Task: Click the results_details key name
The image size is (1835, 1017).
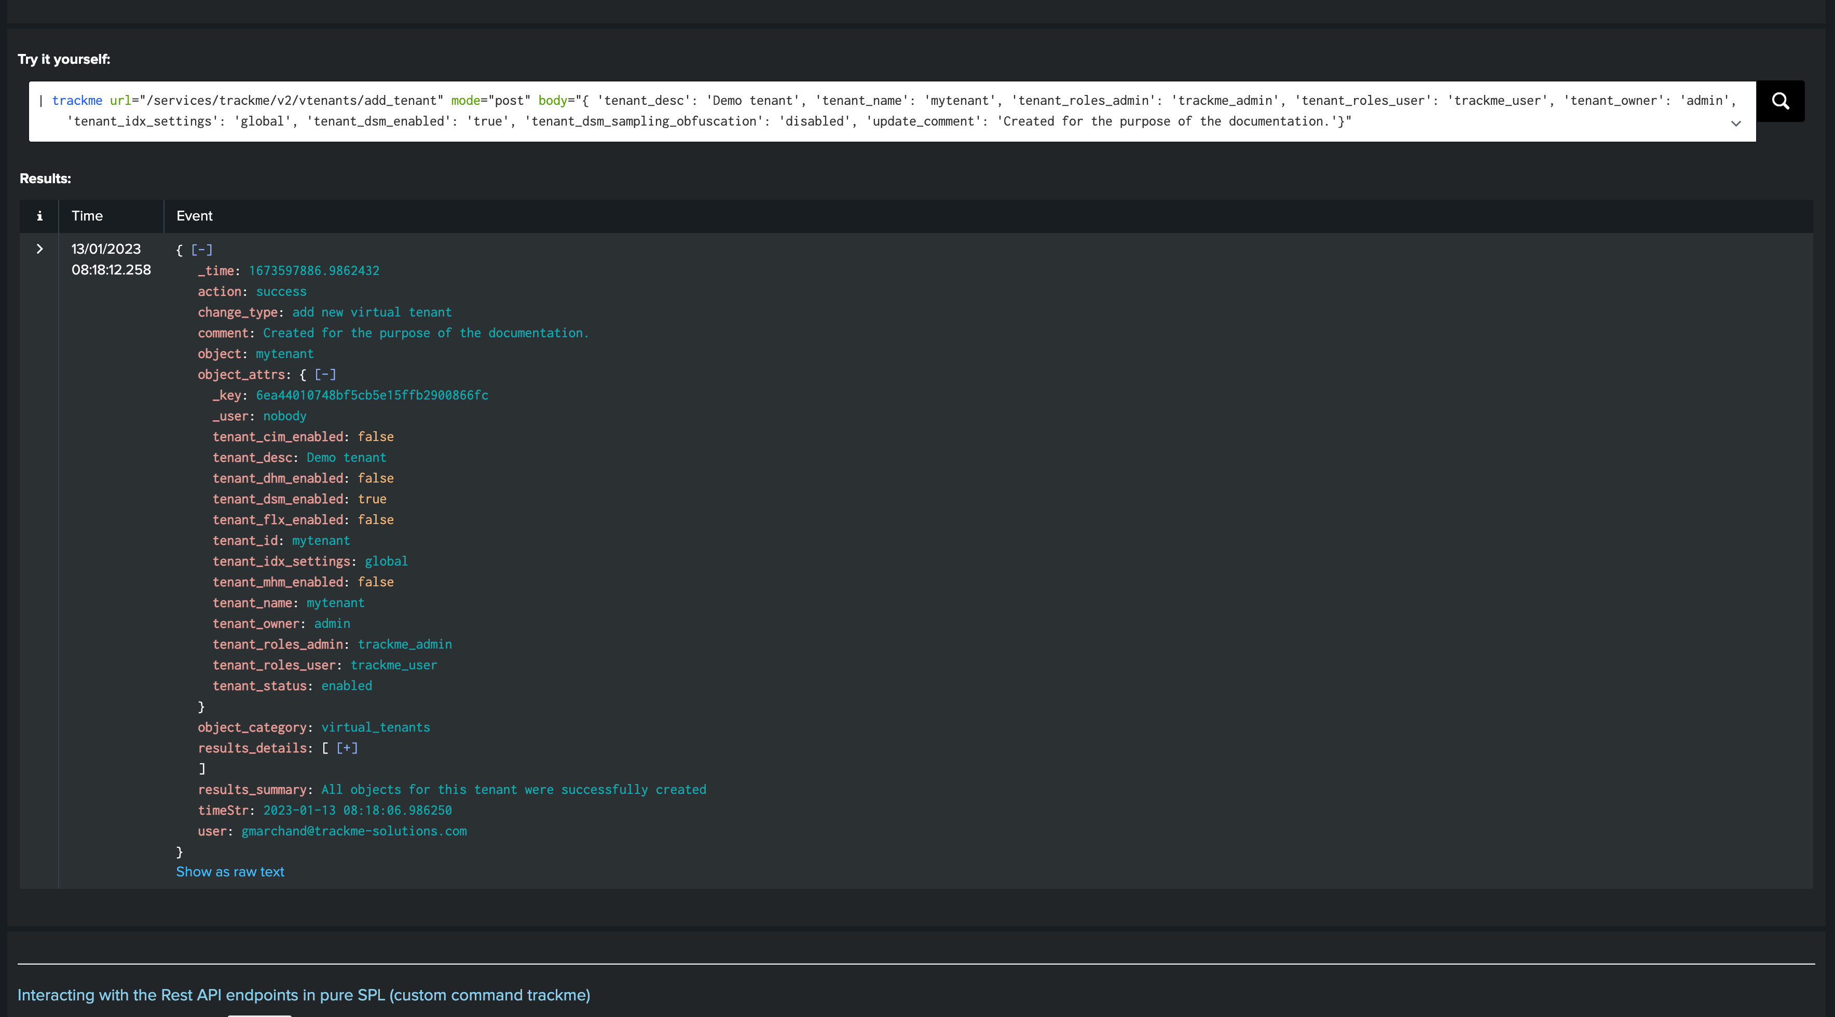Action: coord(252,749)
